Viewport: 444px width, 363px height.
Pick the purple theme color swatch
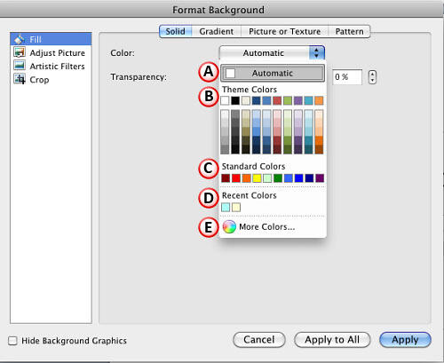click(298, 100)
